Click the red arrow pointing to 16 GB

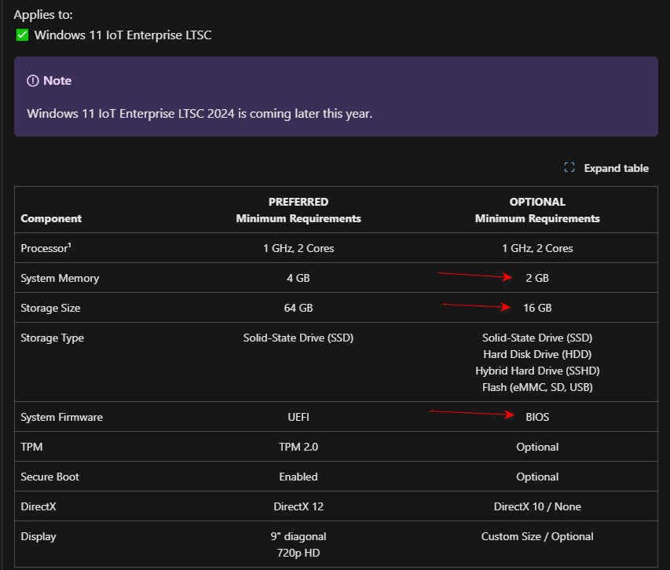(477, 305)
